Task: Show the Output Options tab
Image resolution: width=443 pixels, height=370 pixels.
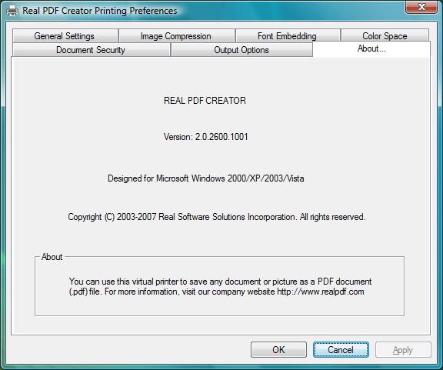Action: point(241,50)
